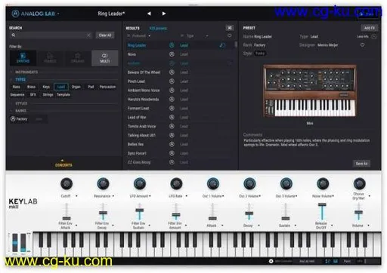Collapse the Types filter section

(x=20, y=79)
